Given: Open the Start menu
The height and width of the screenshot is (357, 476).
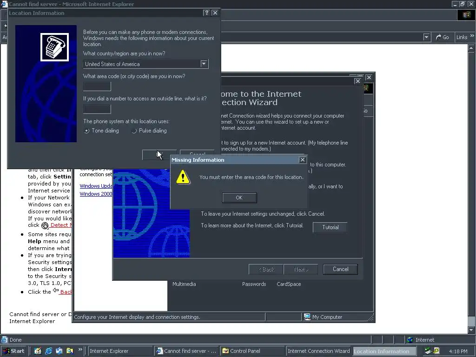Looking at the screenshot, I should click(13, 351).
